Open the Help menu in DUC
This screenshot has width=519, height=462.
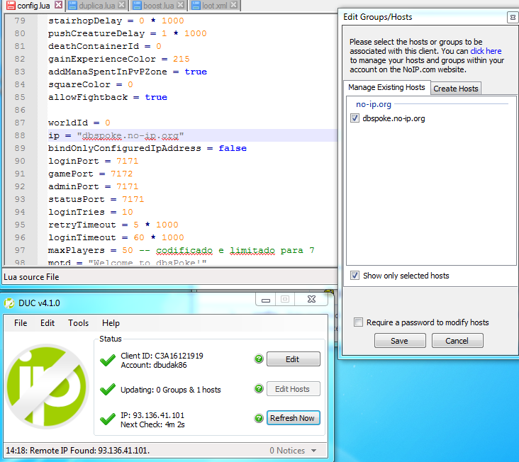[x=111, y=323]
